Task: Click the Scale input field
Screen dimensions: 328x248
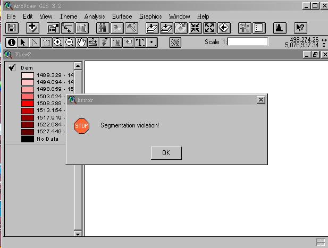Action: click(x=248, y=42)
